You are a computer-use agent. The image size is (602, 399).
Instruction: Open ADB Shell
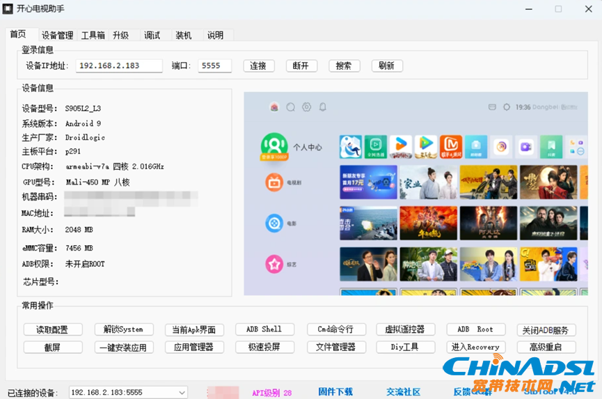click(x=265, y=329)
